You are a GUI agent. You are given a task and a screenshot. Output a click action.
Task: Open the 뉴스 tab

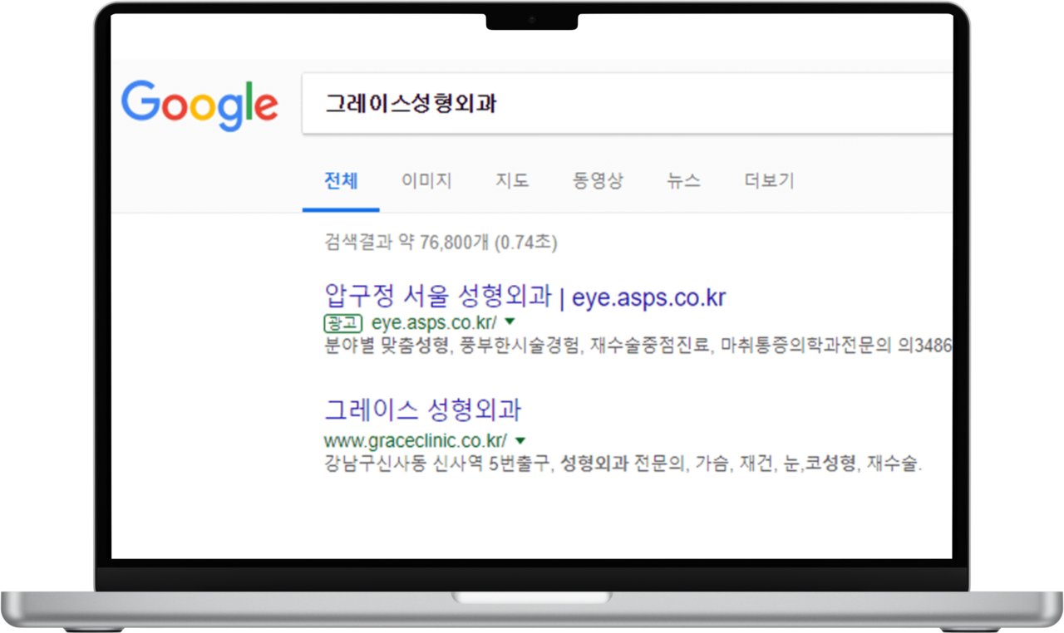[x=683, y=181]
